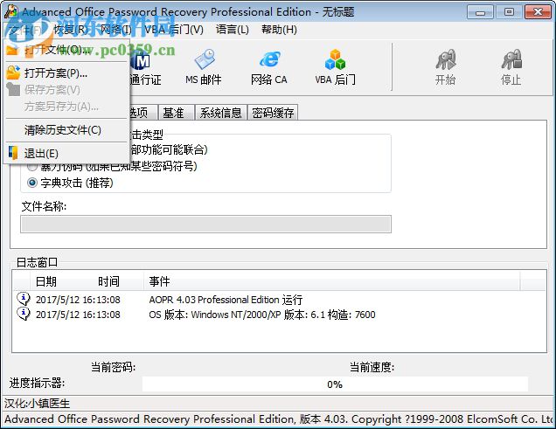556x429 pixels.
Task: Open the 网络(I) menu
Action: coord(116,30)
